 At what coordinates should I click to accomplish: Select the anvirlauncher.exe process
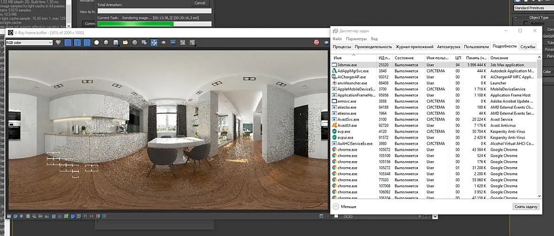pyautogui.click(x=434, y=83)
